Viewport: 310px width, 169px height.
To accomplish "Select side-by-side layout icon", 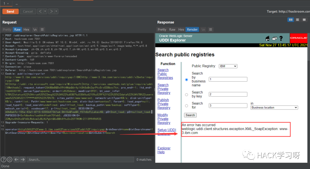I will tap(290, 20).
